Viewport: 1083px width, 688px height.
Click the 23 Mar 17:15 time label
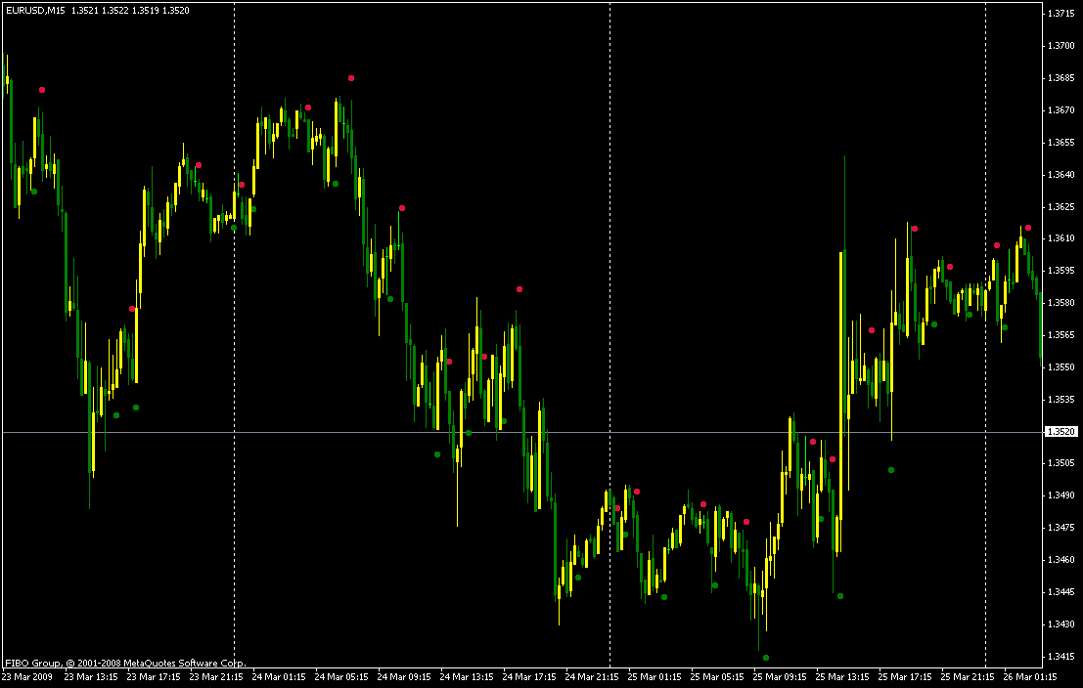[154, 677]
